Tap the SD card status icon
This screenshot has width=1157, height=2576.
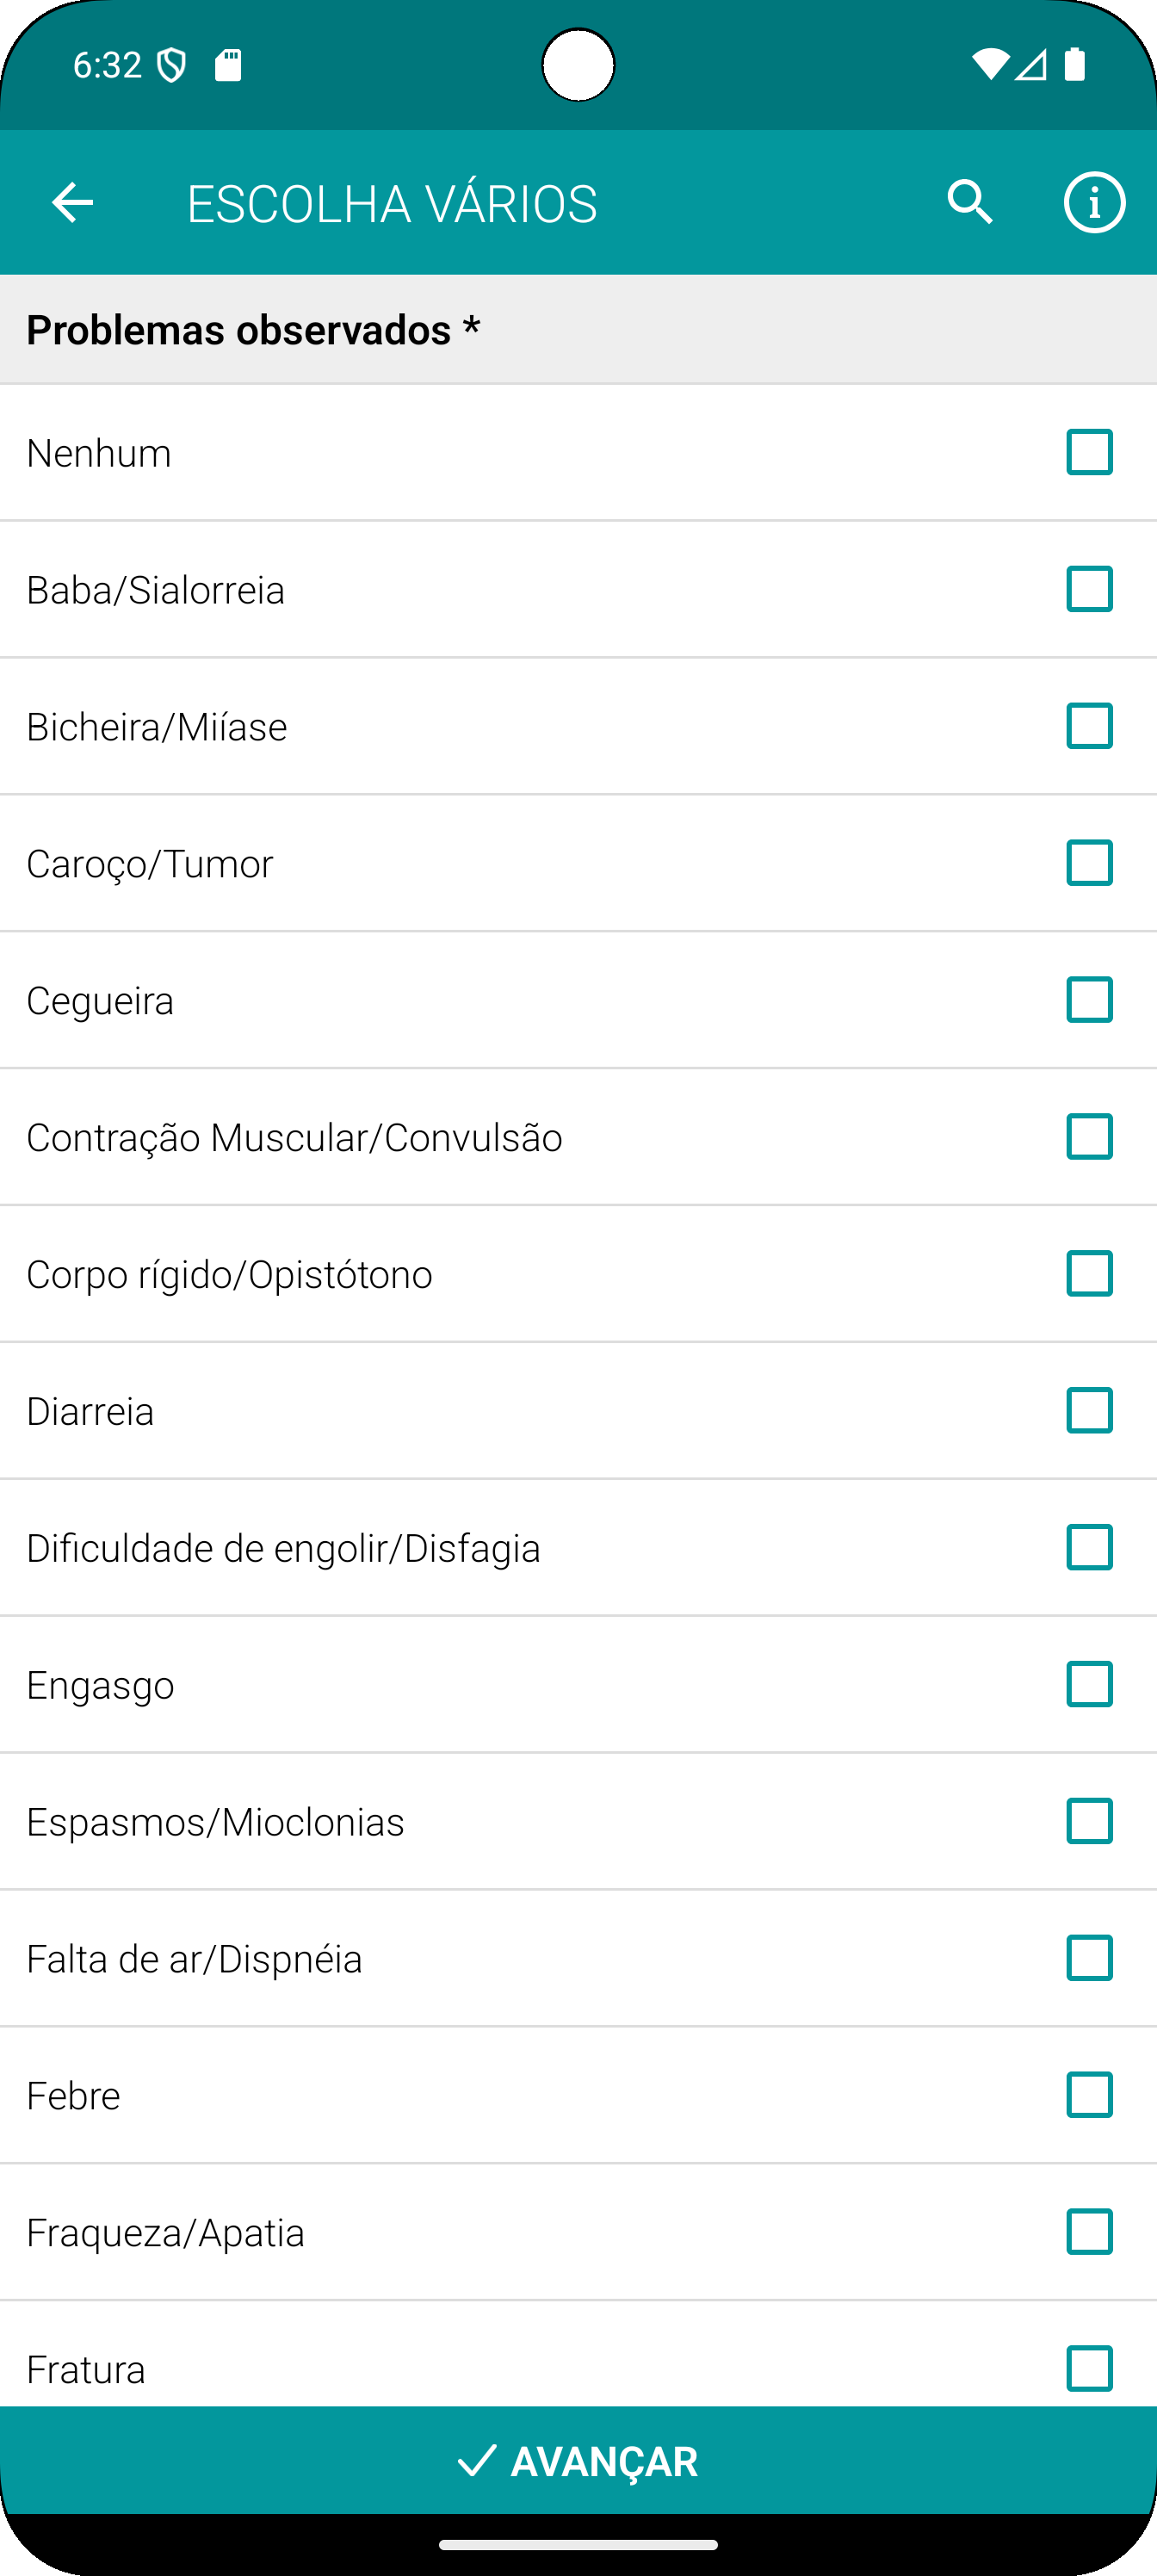228,65
